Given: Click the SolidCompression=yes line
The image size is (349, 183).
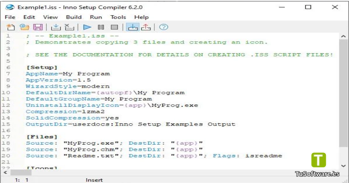Looking at the screenshot, I should click(x=72, y=118).
